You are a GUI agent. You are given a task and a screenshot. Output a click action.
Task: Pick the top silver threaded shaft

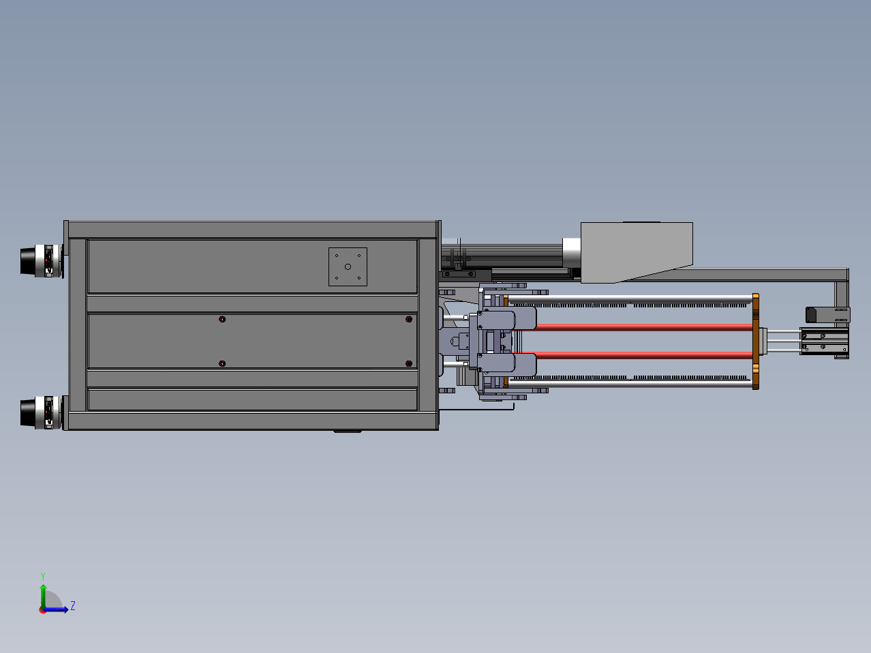[630, 299]
